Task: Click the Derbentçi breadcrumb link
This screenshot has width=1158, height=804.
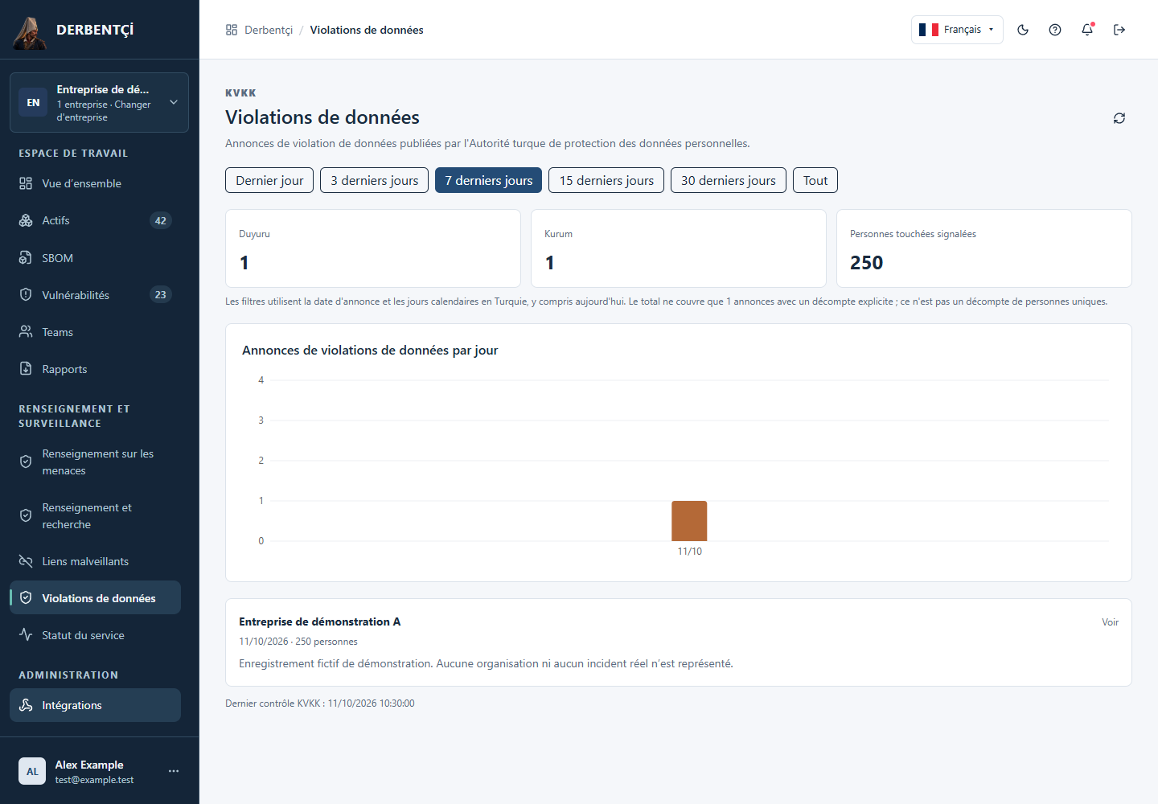Action: click(x=269, y=30)
